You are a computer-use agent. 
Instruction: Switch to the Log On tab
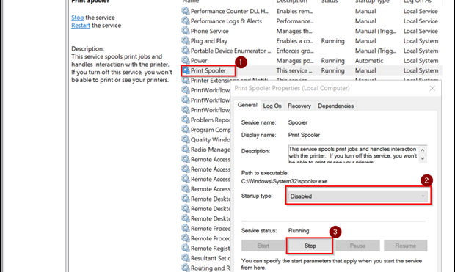(x=272, y=106)
